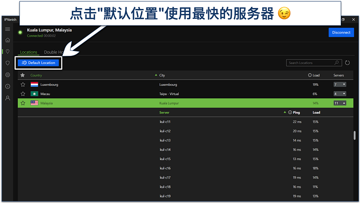Expand Luxembourg servers dropdown showing 7
This screenshot has height=203, width=360.
339,85
